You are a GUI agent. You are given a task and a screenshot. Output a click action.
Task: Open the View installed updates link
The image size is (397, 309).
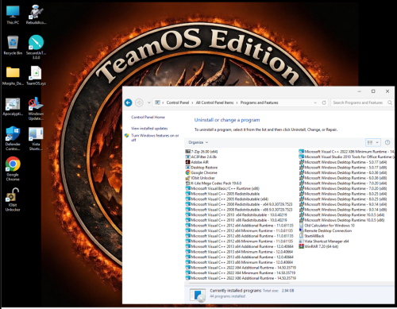[149, 129]
